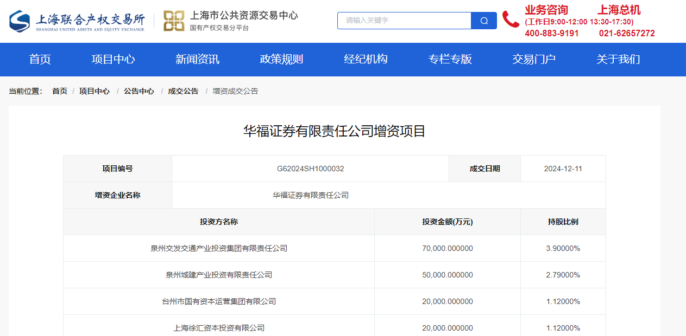
Task: Open the 专栏专版 menu item
Action: pos(450,60)
